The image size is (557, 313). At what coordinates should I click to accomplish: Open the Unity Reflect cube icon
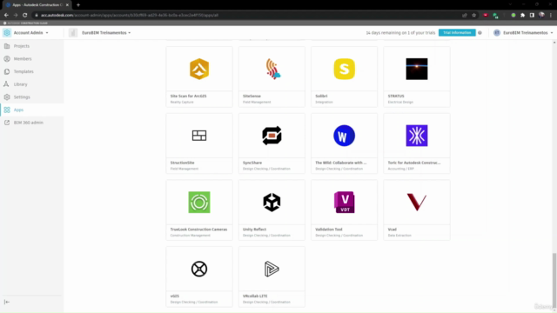pos(272,202)
